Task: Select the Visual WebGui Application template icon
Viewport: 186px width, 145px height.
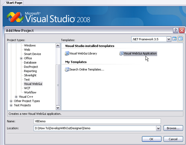Action: tap(121, 53)
